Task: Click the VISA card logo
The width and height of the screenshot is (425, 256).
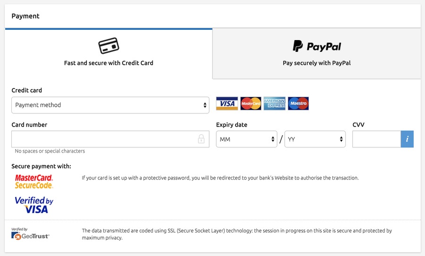Action: 227,103
